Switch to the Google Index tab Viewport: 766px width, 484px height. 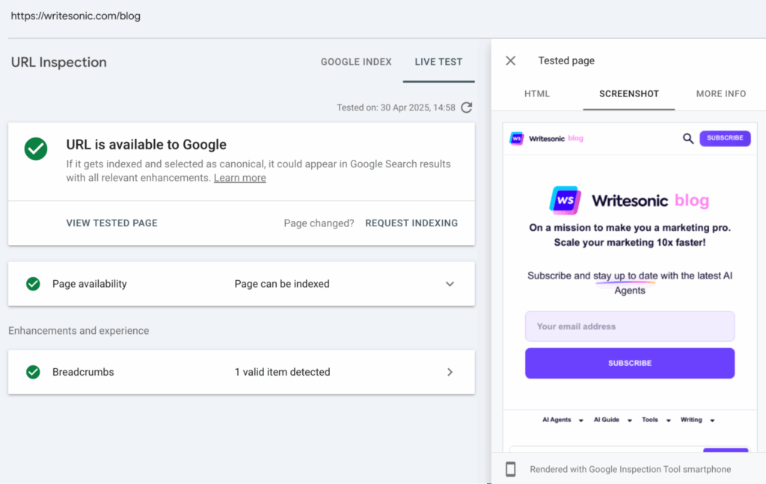pos(356,62)
